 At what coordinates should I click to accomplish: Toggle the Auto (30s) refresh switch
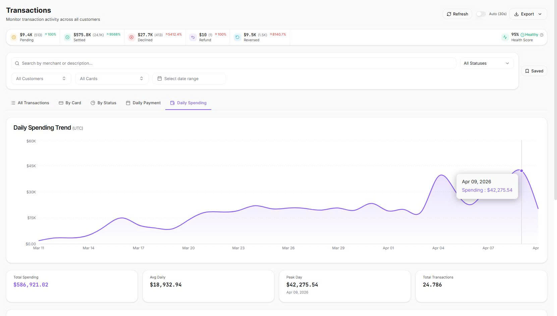coord(481,14)
